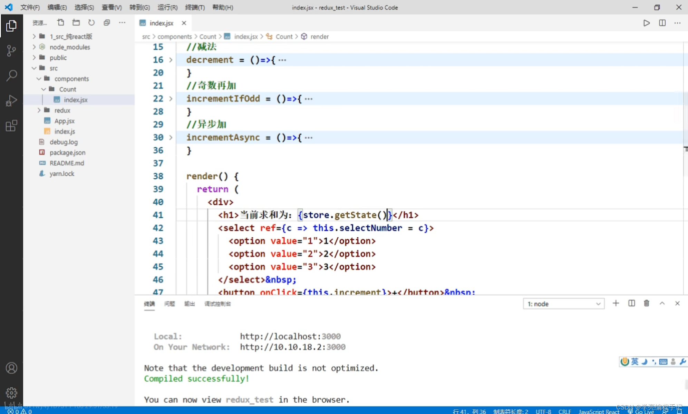Expand the node_modules folder
This screenshot has height=414, width=688.
point(34,47)
